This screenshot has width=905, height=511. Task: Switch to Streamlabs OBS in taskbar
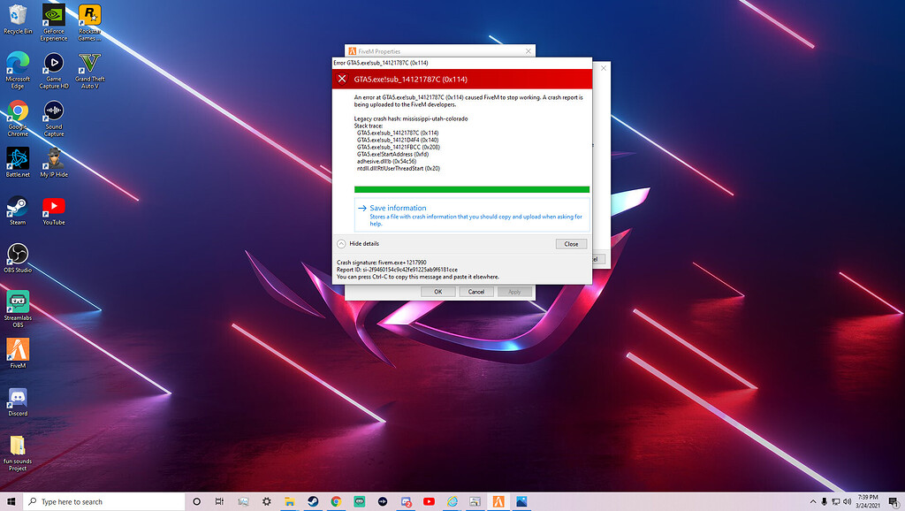point(359,501)
